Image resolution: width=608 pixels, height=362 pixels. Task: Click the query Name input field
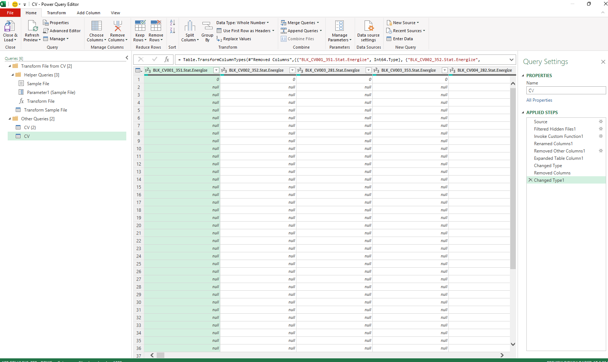click(x=566, y=90)
